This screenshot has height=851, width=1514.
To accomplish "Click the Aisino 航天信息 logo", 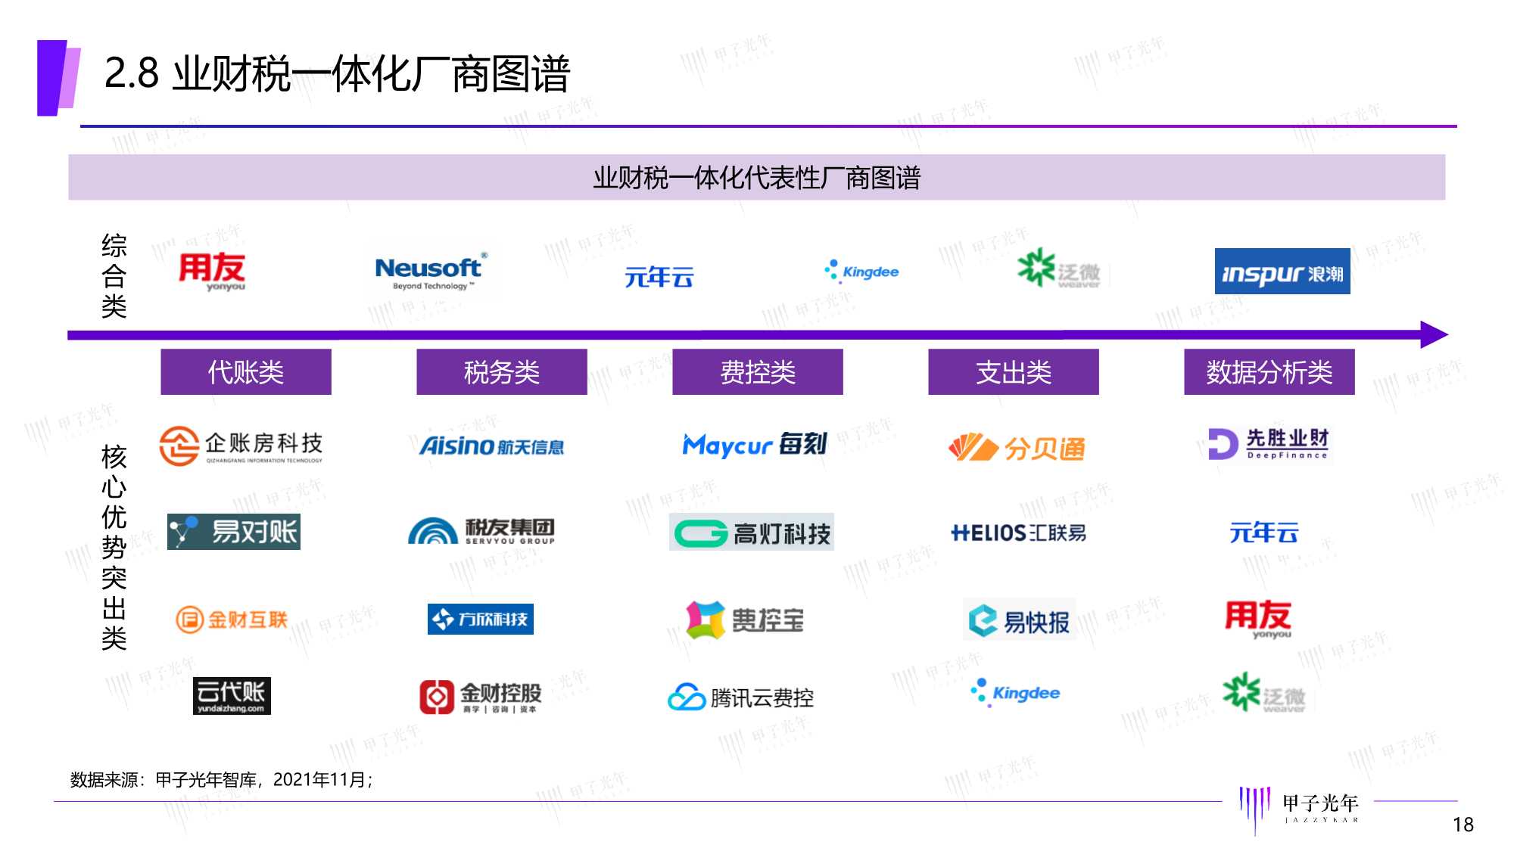I will coord(492,446).
